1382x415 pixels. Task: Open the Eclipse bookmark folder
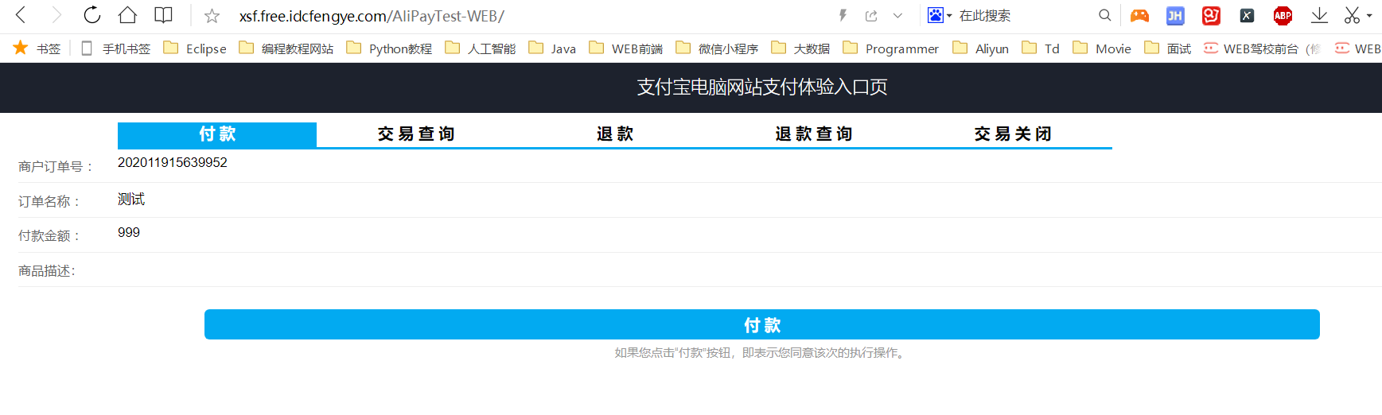tap(195, 48)
